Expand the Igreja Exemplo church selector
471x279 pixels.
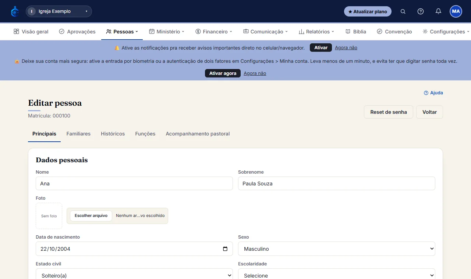[x=59, y=11]
